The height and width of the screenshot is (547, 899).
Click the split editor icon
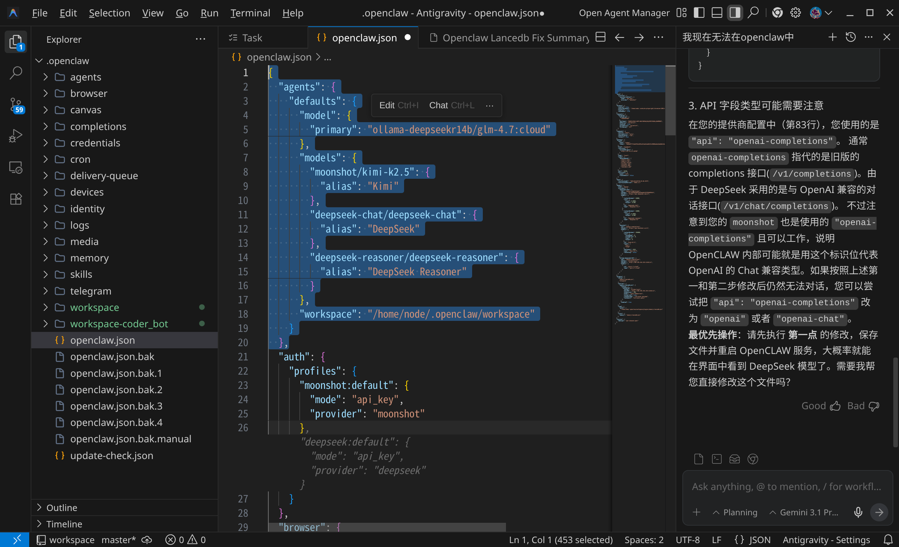600,37
